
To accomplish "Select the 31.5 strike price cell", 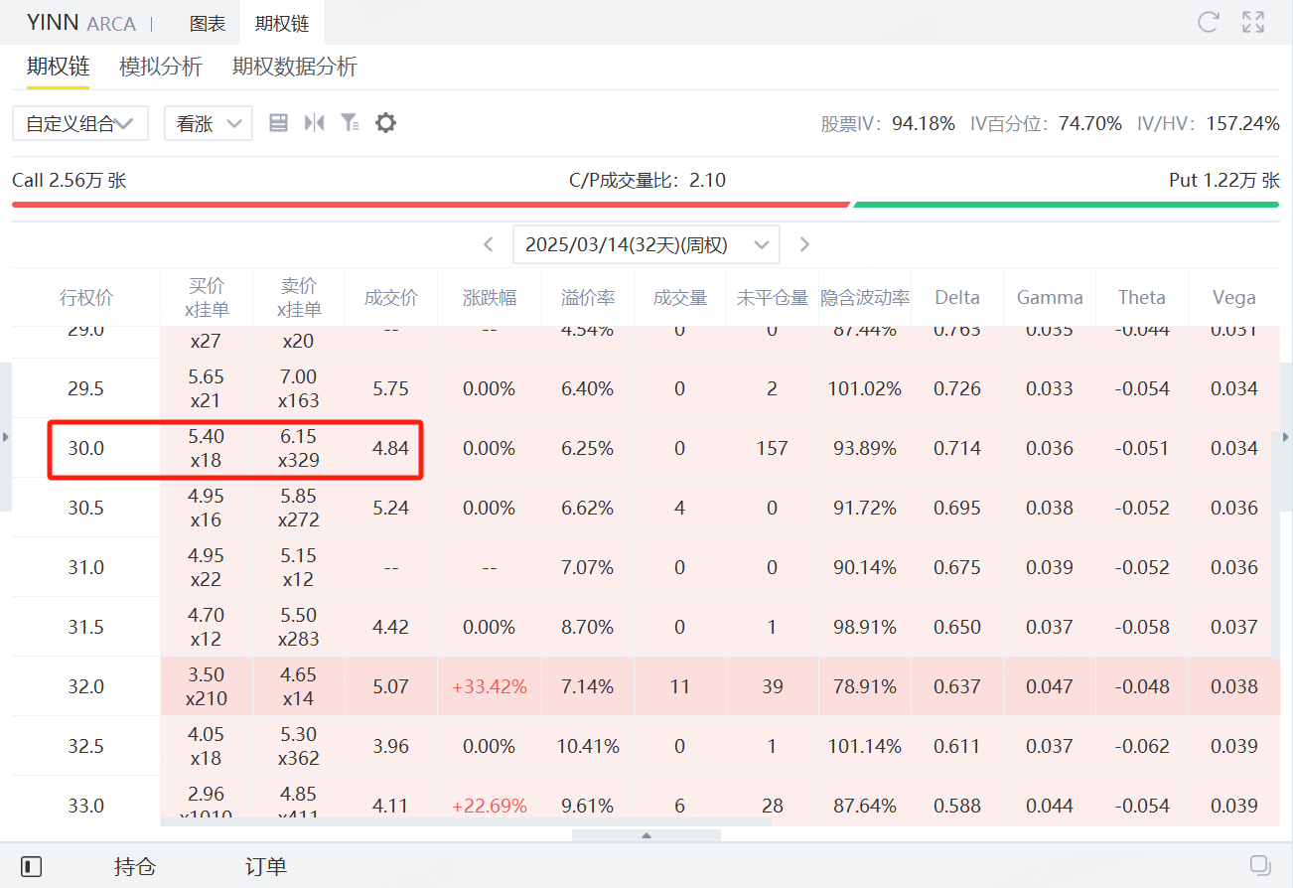I will 86,627.
